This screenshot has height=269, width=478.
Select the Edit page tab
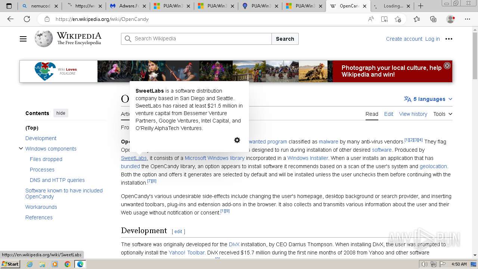(389, 114)
